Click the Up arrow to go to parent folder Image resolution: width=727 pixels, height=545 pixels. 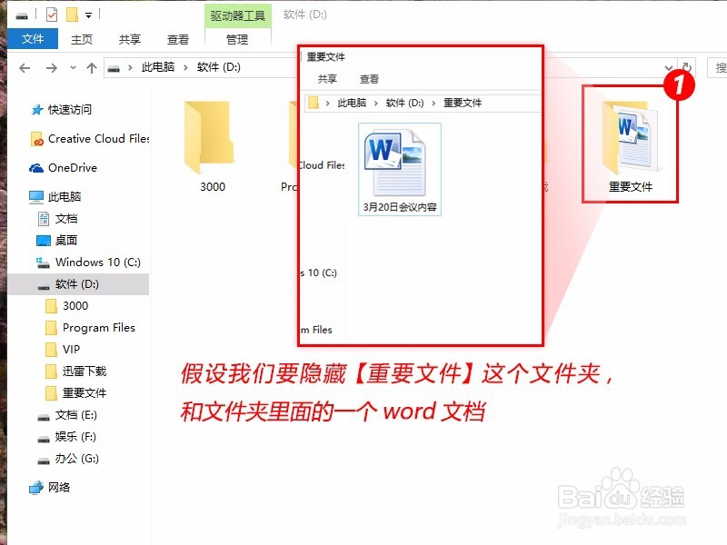coord(91,67)
